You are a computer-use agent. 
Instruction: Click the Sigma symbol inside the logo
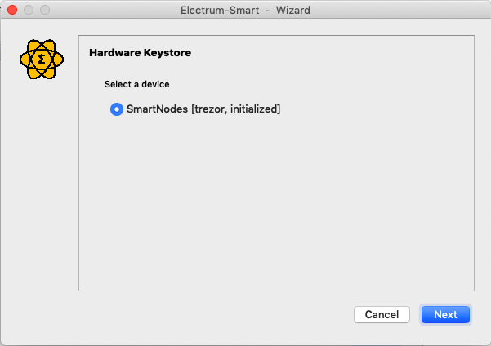tap(42, 59)
